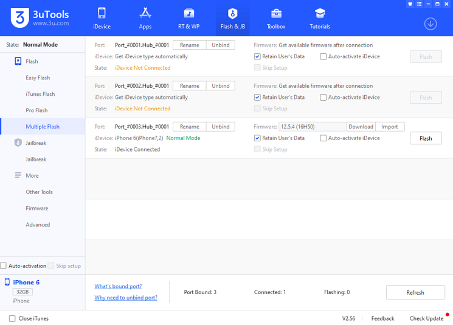Viewport: 453px width, 325px height.
Task: Select Multiple Flash in sidebar
Action: pos(43,127)
